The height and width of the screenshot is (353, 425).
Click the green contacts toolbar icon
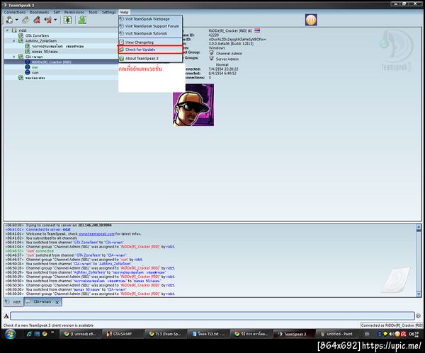(x=82, y=20)
